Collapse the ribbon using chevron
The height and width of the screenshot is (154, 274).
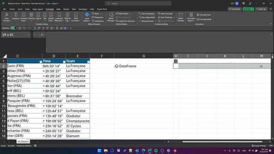[x=271, y=24]
